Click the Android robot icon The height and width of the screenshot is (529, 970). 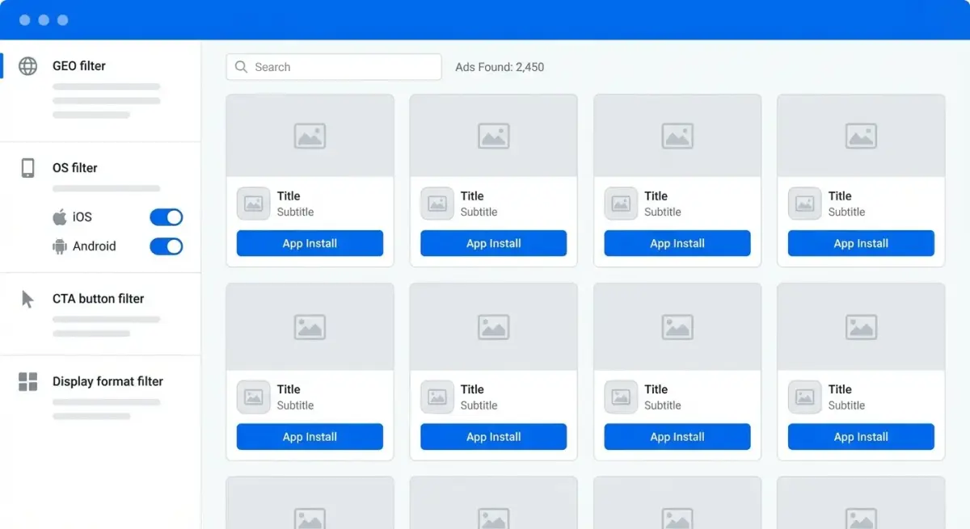pyautogui.click(x=59, y=246)
